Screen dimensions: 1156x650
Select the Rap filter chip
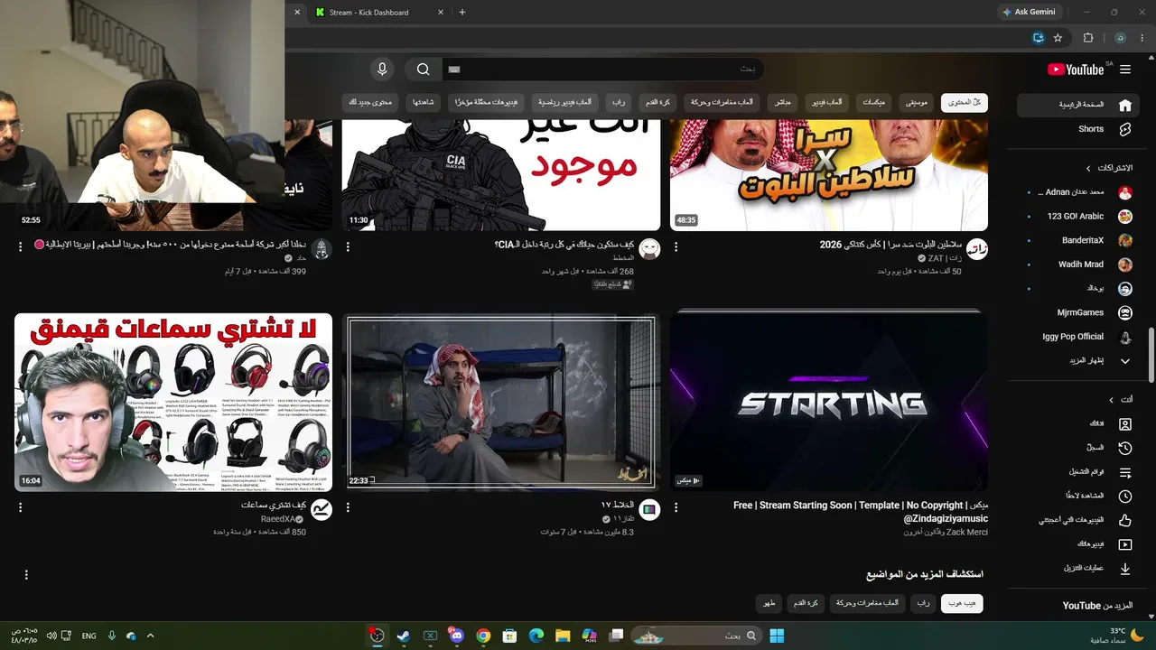[619, 103]
